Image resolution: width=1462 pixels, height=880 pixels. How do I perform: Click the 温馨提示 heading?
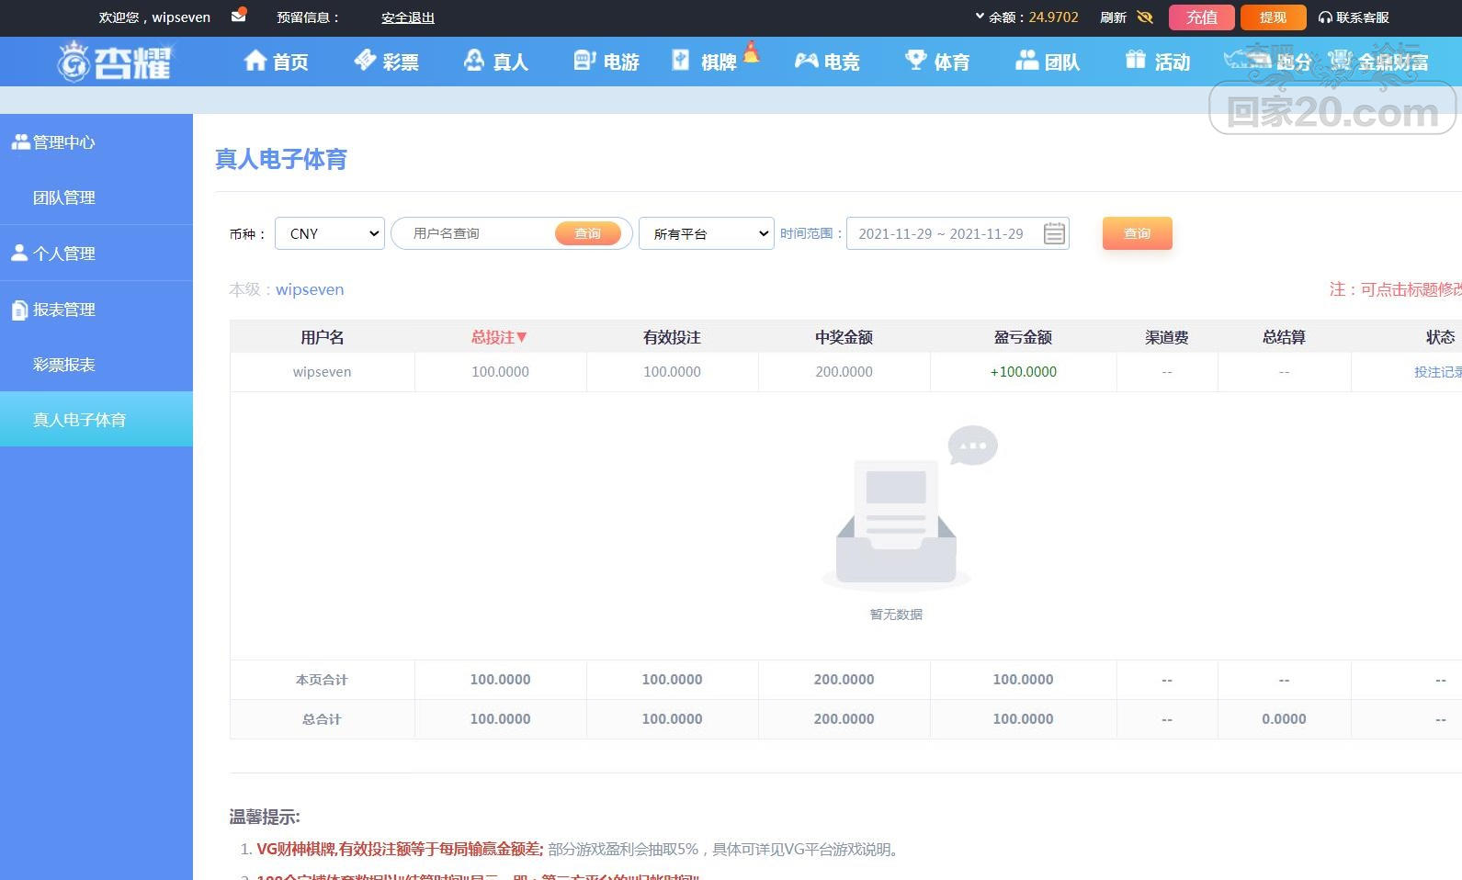[x=265, y=817]
